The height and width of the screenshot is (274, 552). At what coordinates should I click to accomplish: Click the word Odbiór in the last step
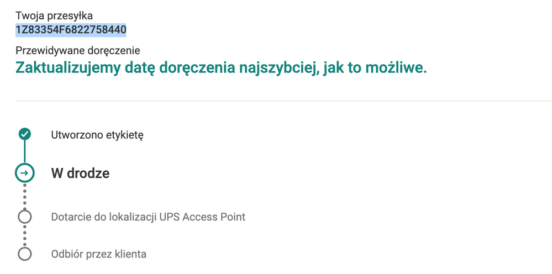click(x=66, y=254)
